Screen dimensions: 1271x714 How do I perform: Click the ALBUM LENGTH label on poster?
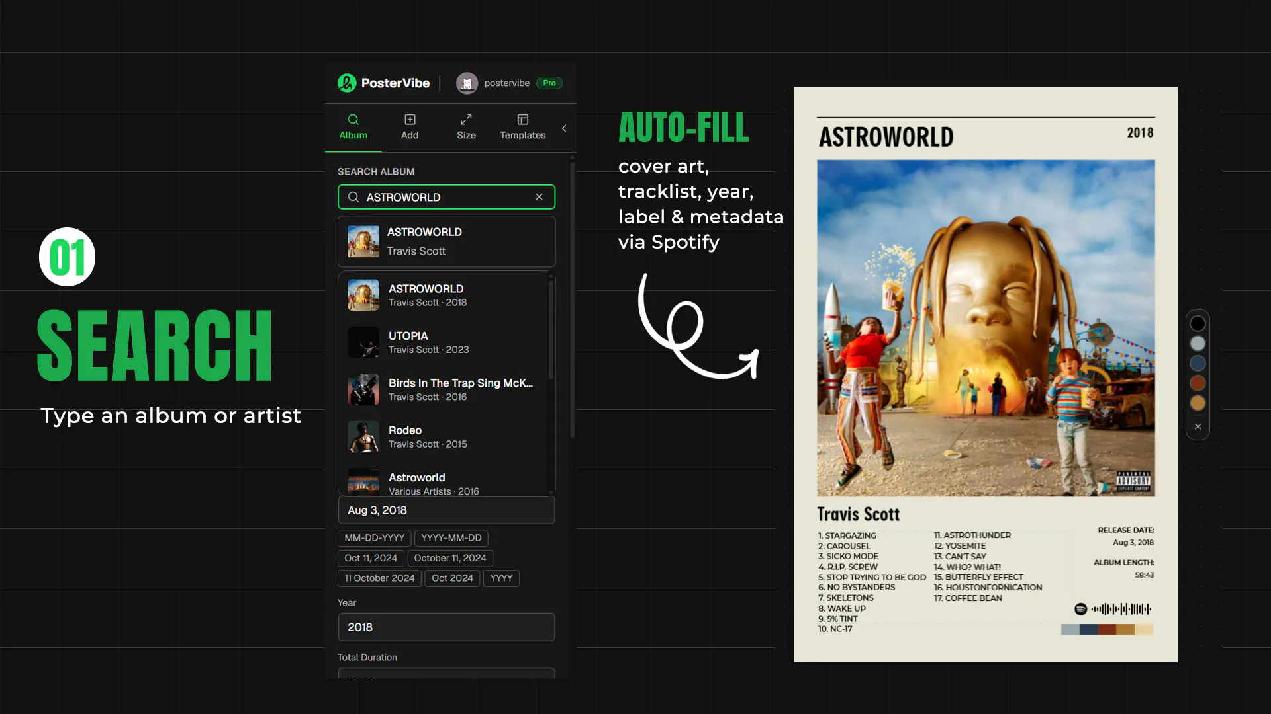pos(1123,562)
